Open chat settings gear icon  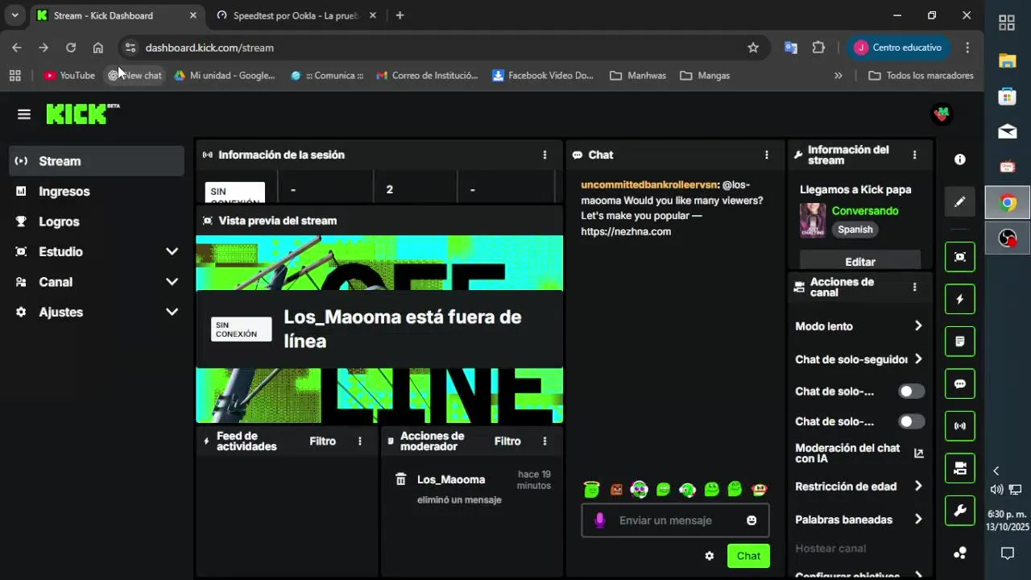click(710, 556)
